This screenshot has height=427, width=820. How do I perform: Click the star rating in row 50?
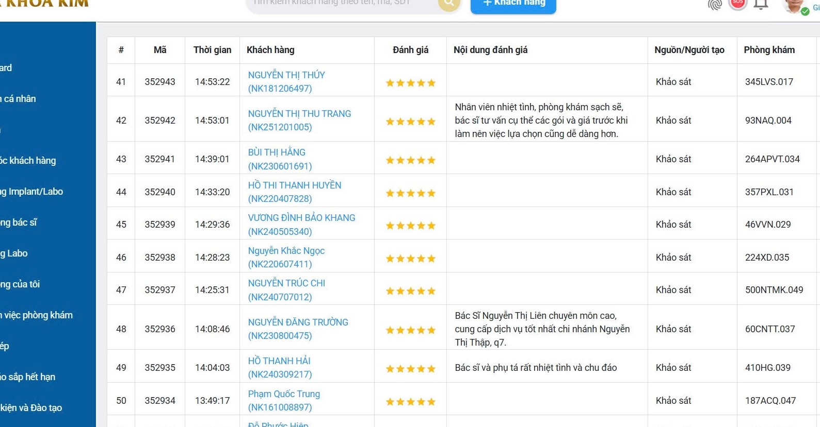(410, 402)
